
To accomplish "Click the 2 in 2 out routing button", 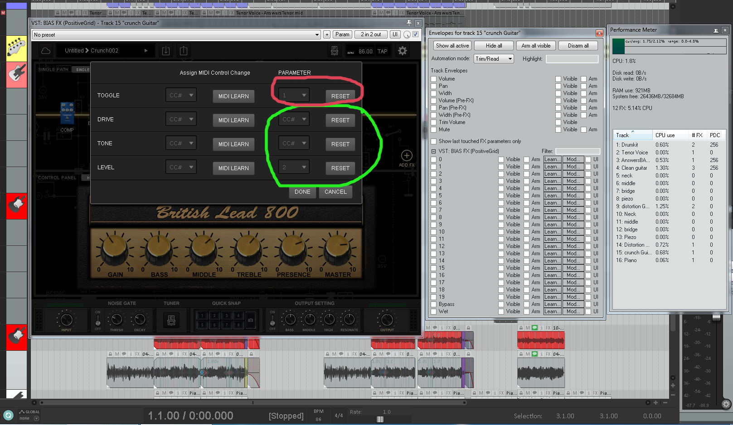I will click(x=371, y=34).
